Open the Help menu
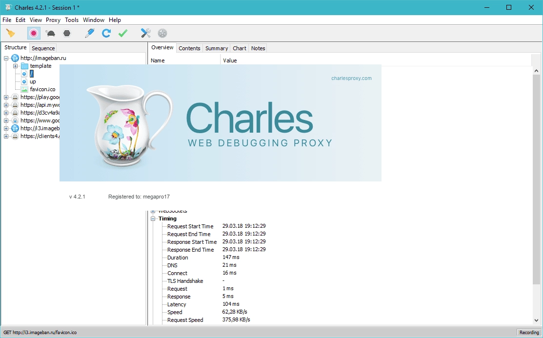Viewport: 543px width, 338px height. click(x=115, y=20)
